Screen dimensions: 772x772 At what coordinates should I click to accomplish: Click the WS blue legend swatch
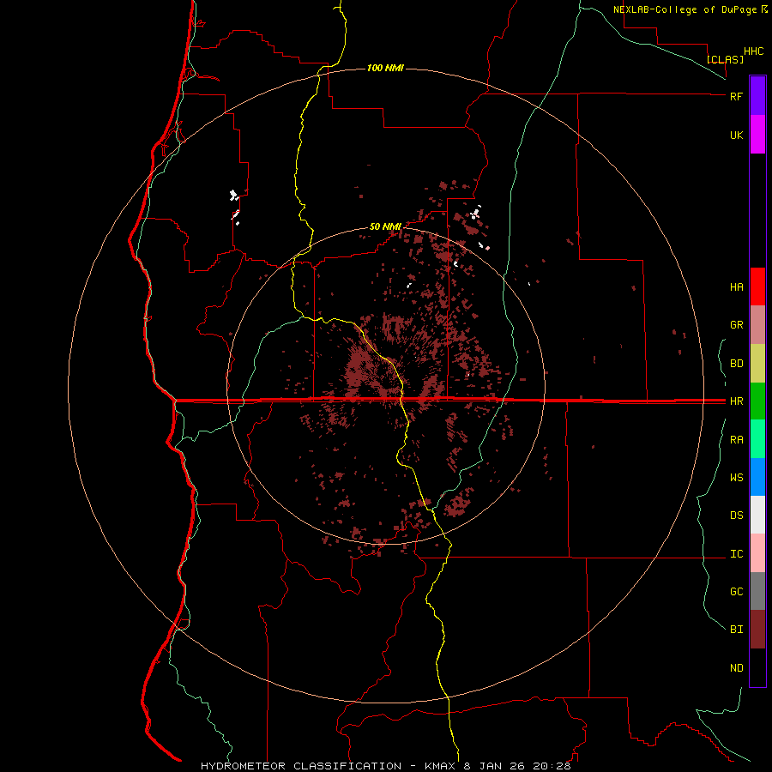[x=757, y=477]
